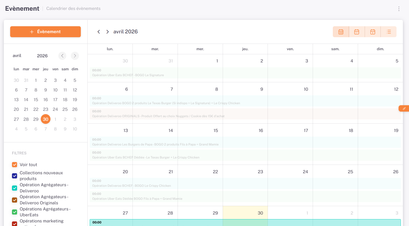
Task: Click the 'jeu.' column header in main calendar
Action: click(x=245, y=49)
